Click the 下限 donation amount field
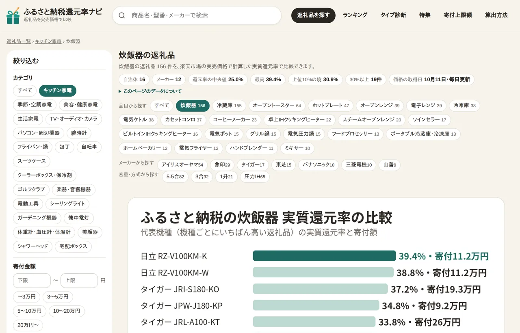The width and height of the screenshot is (520, 333). click(32, 280)
